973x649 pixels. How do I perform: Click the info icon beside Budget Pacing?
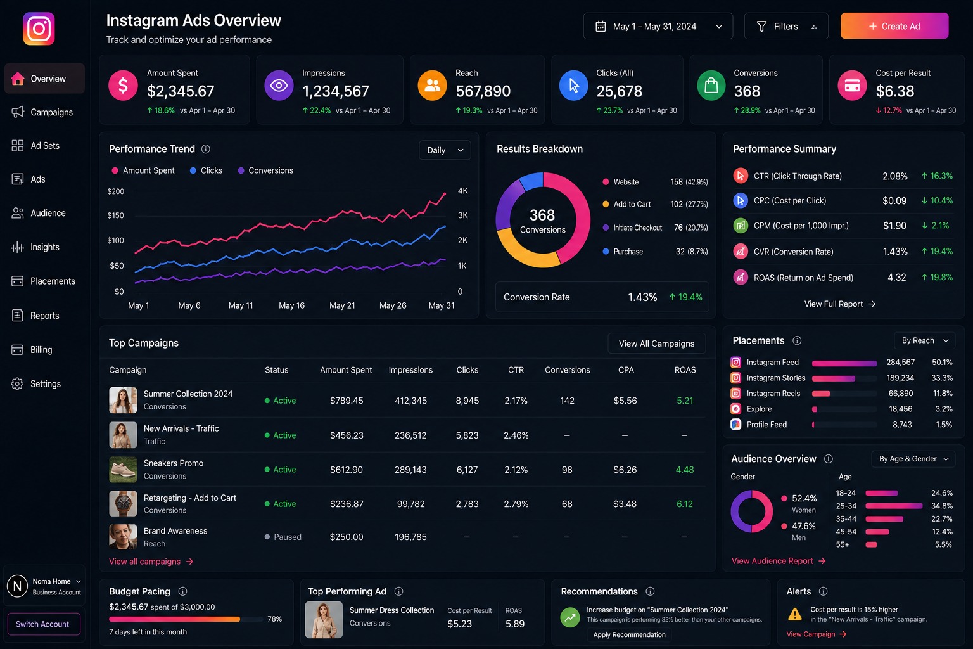(182, 591)
